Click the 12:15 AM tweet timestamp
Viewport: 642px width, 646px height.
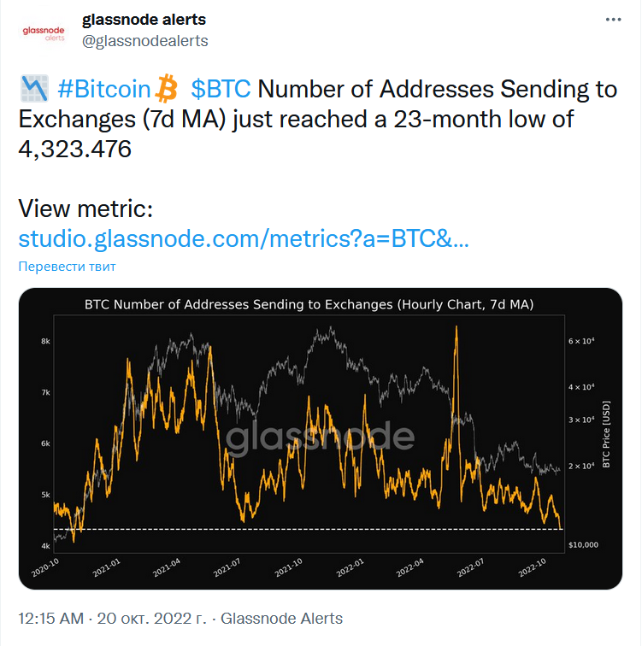[50, 619]
